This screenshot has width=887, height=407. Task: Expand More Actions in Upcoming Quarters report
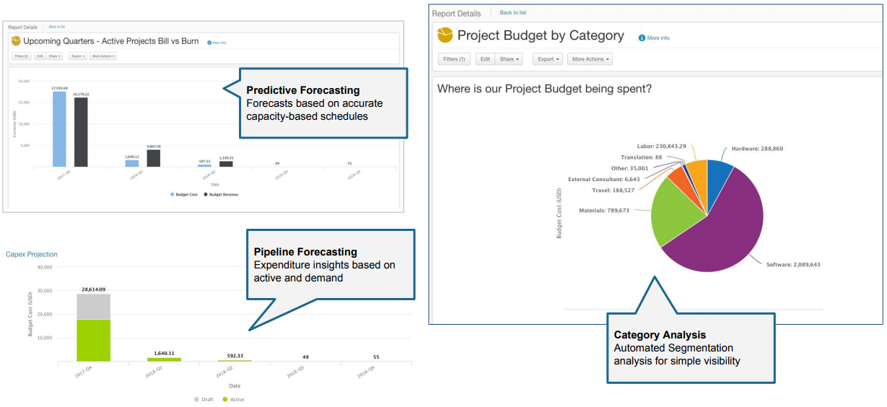(x=102, y=56)
